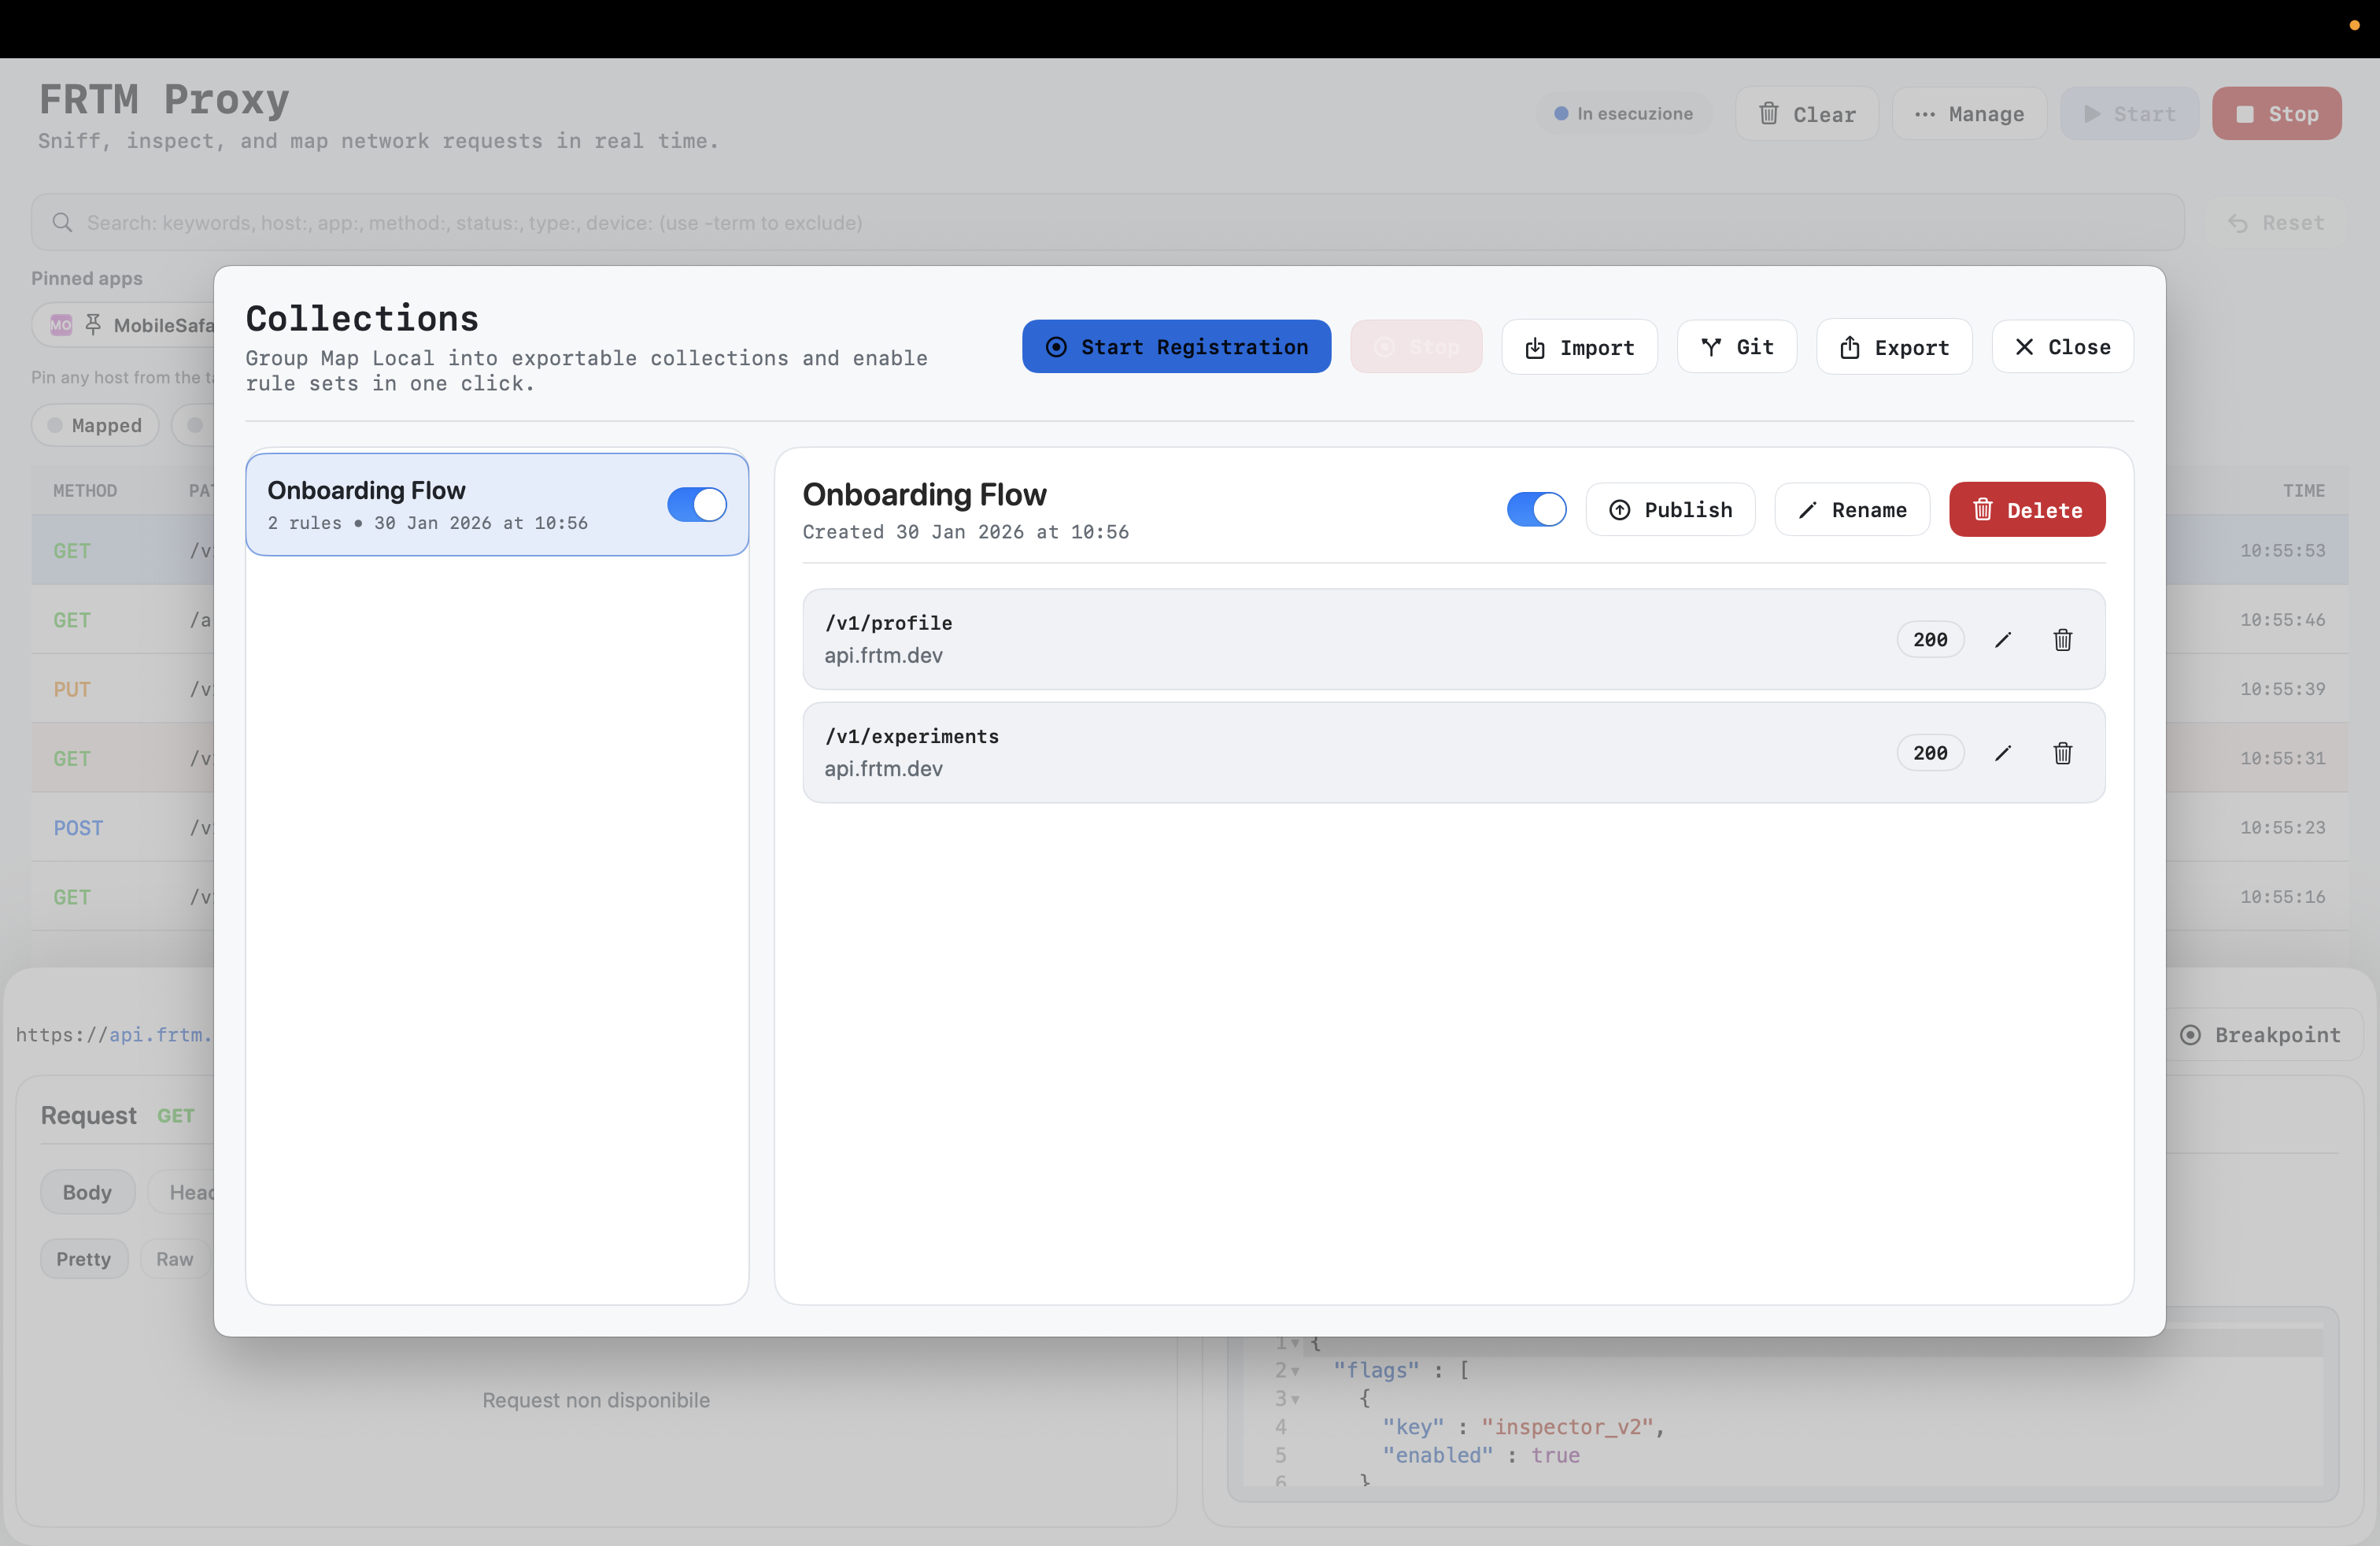Viewport: 2380px width, 1546px height.
Task: Select the Pretty view tab
Action: [x=84, y=1259]
